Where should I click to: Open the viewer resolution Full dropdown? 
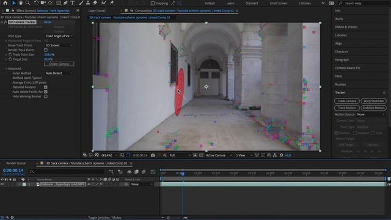click(180, 155)
